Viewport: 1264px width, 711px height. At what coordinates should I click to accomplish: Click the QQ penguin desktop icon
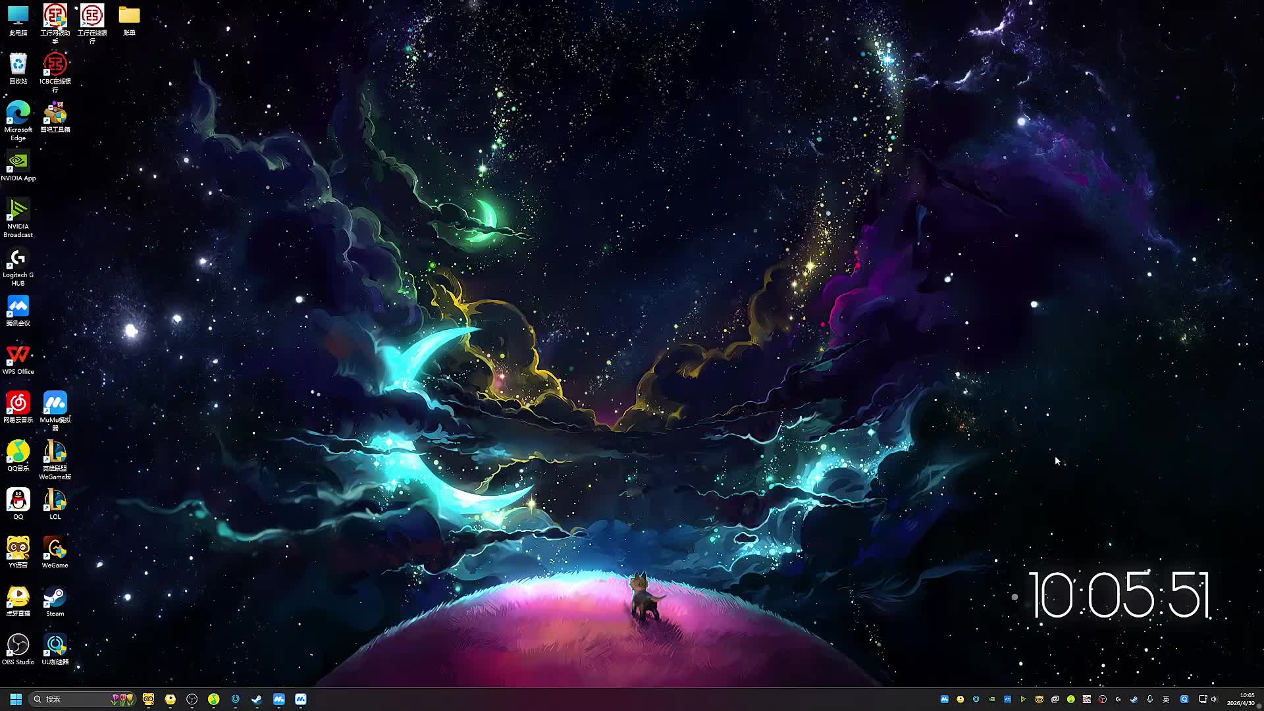18,500
